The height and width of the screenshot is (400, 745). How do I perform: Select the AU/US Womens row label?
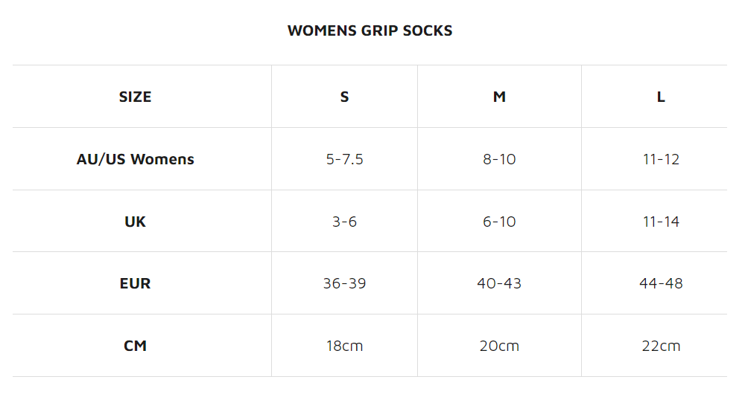(135, 159)
